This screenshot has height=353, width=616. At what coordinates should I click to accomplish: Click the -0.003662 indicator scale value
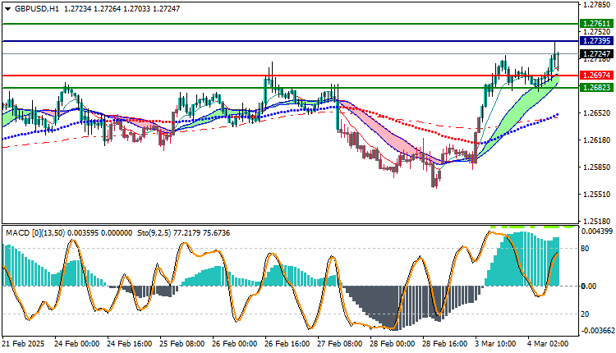click(x=598, y=331)
